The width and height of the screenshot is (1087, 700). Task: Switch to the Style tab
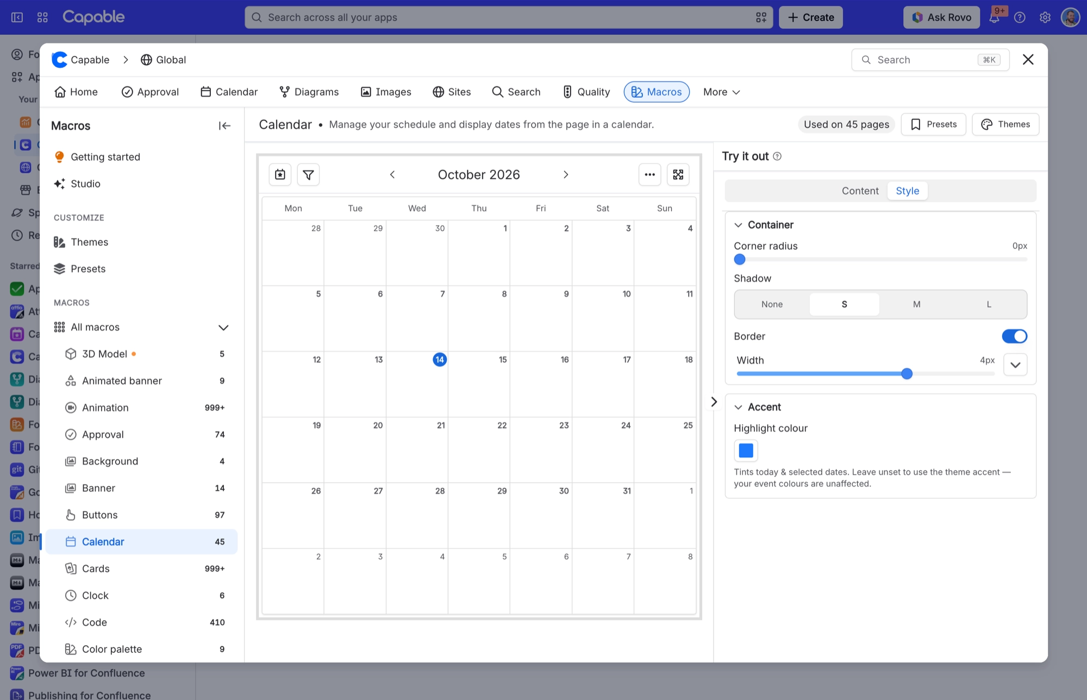point(907,191)
